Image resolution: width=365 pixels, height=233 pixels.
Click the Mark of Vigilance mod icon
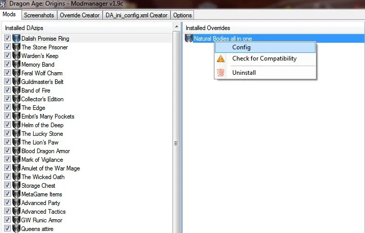click(x=16, y=159)
